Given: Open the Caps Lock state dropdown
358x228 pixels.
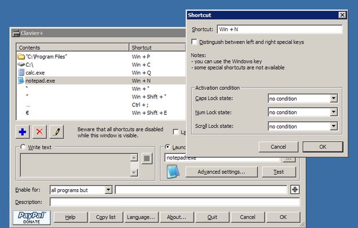Looking at the screenshot, I should 334,98.
